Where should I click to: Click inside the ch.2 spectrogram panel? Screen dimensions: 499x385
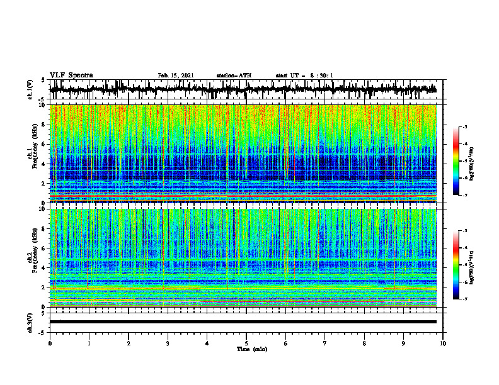(x=243, y=258)
